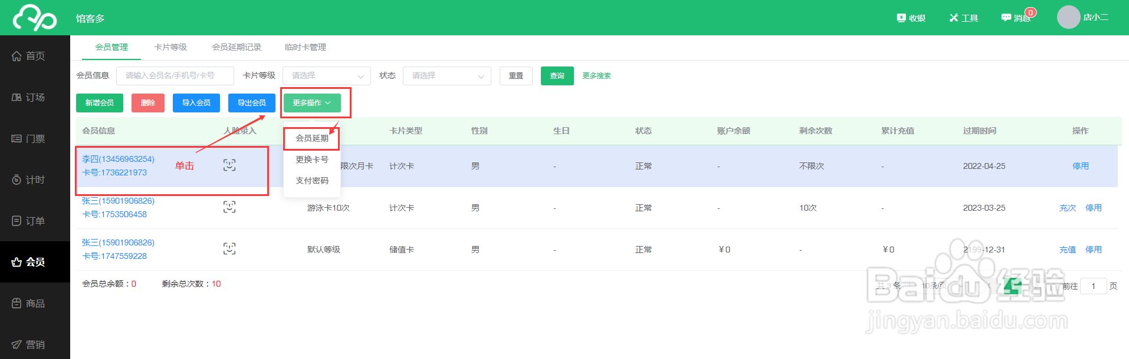Click the red 删除 button

[148, 103]
